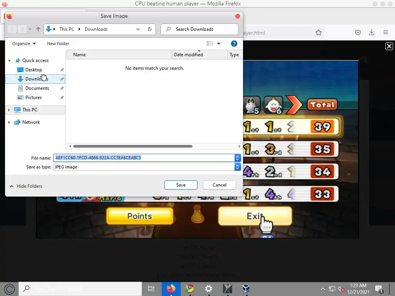Close the image lightbox with X

[x=389, y=46]
